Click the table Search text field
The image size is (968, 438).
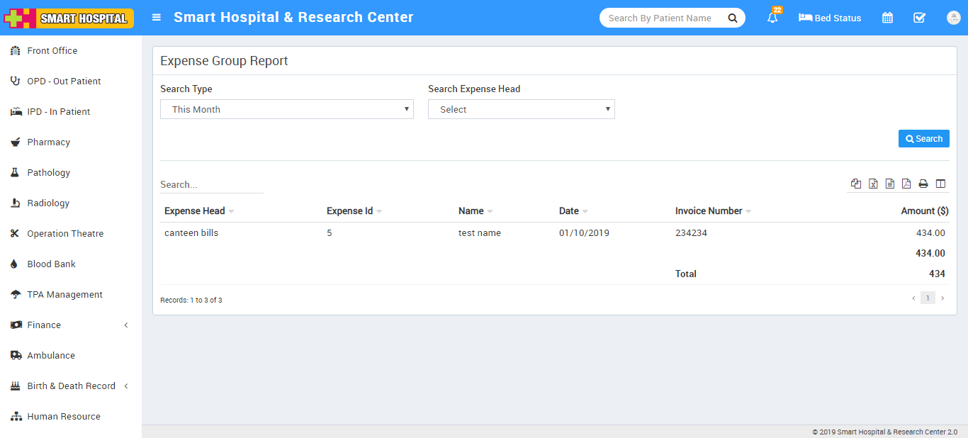click(211, 184)
